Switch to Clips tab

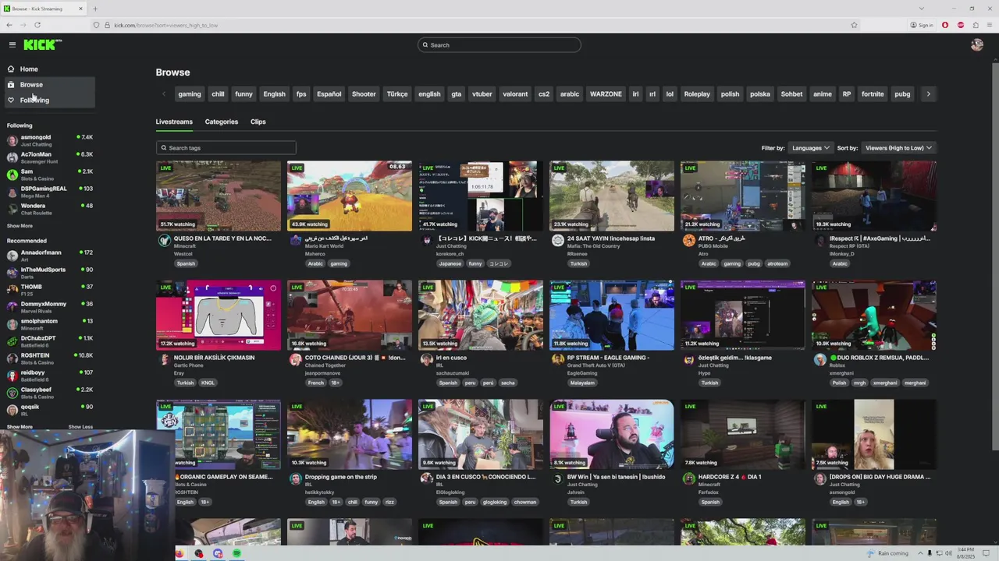258,122
